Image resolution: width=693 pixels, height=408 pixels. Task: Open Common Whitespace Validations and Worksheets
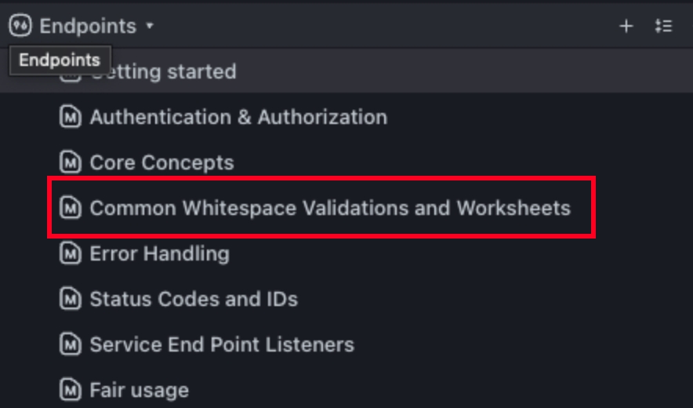[330, 208]
